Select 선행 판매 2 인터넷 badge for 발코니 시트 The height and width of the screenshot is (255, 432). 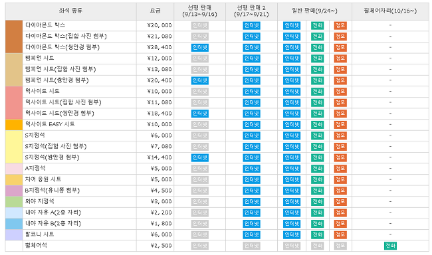[251, 234]
